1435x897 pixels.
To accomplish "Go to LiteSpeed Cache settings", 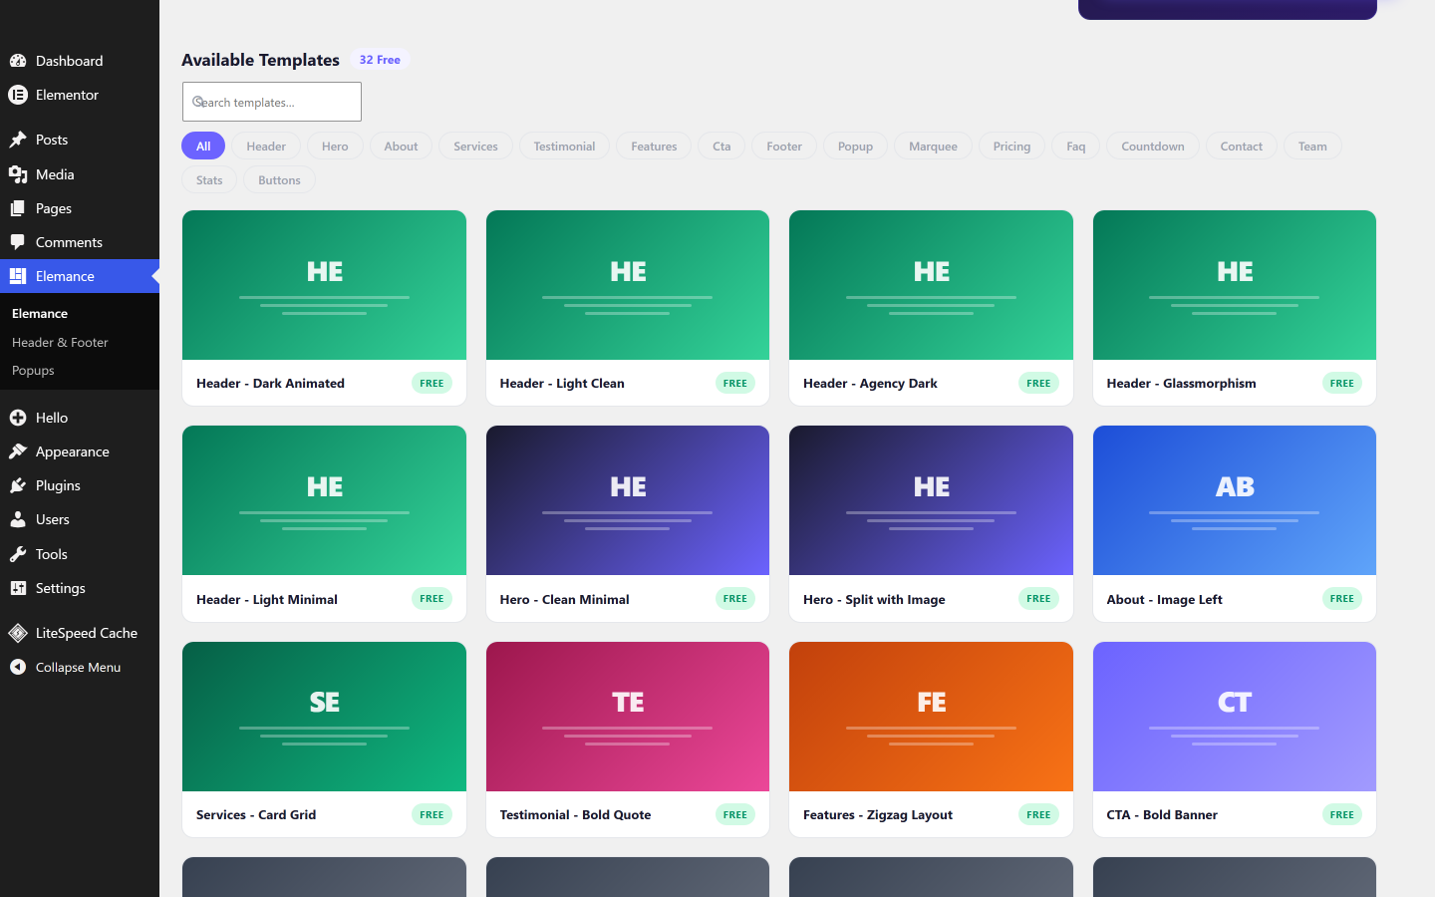I will pyautogui.click(x=80, y=633).
